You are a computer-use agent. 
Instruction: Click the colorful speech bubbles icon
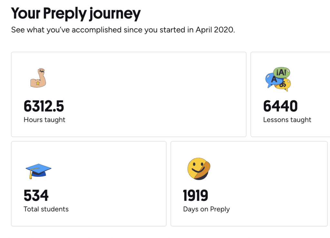pyautogui.click(x=278, y=79)
